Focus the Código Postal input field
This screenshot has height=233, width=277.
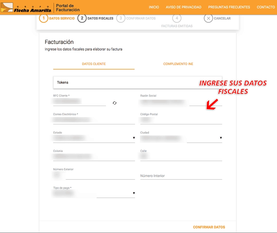point(181,120)
